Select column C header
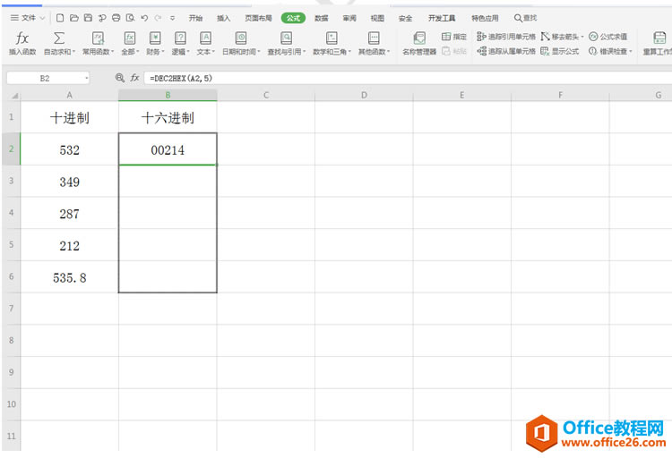Image resolution: width=672 pixels, height=458 pixels. coord(266,95)
